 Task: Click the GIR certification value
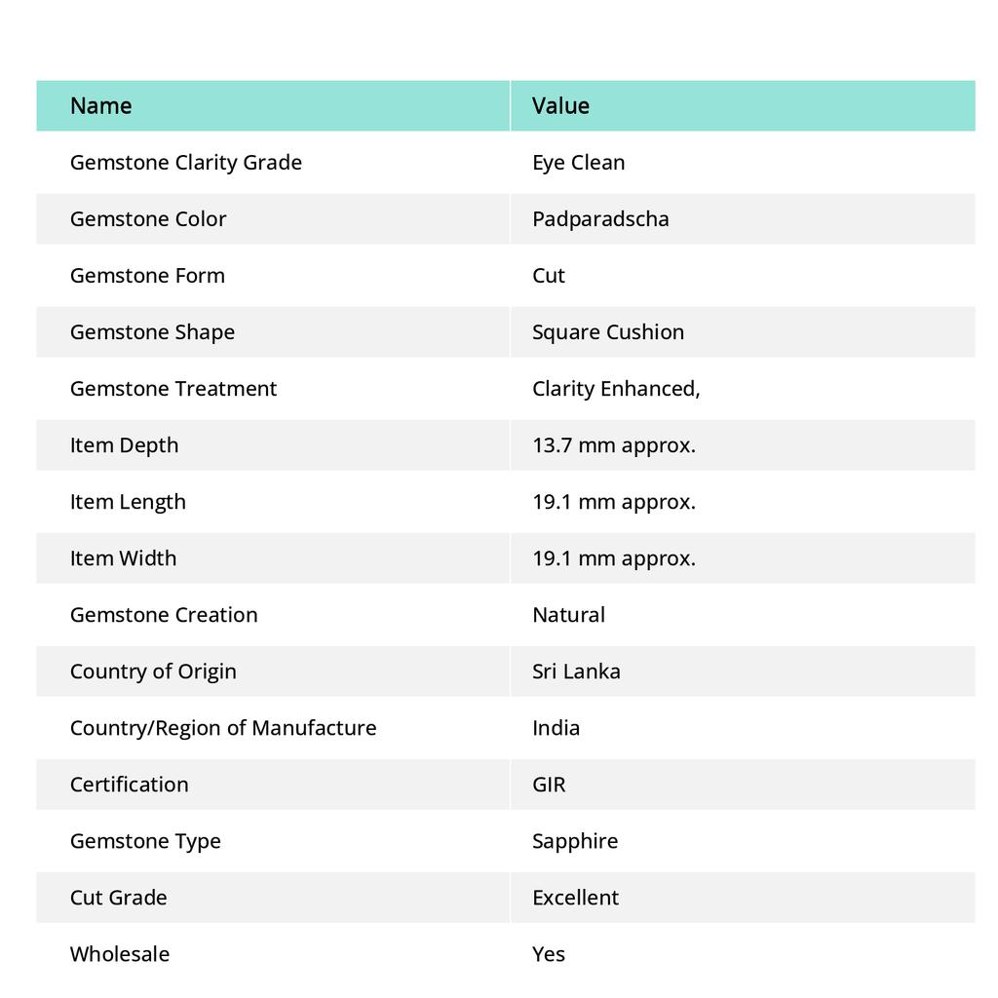(549, 785)
